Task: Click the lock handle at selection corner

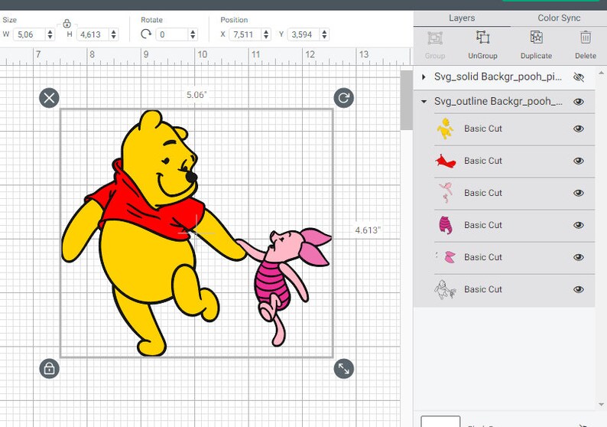Action: click(49, 368)
